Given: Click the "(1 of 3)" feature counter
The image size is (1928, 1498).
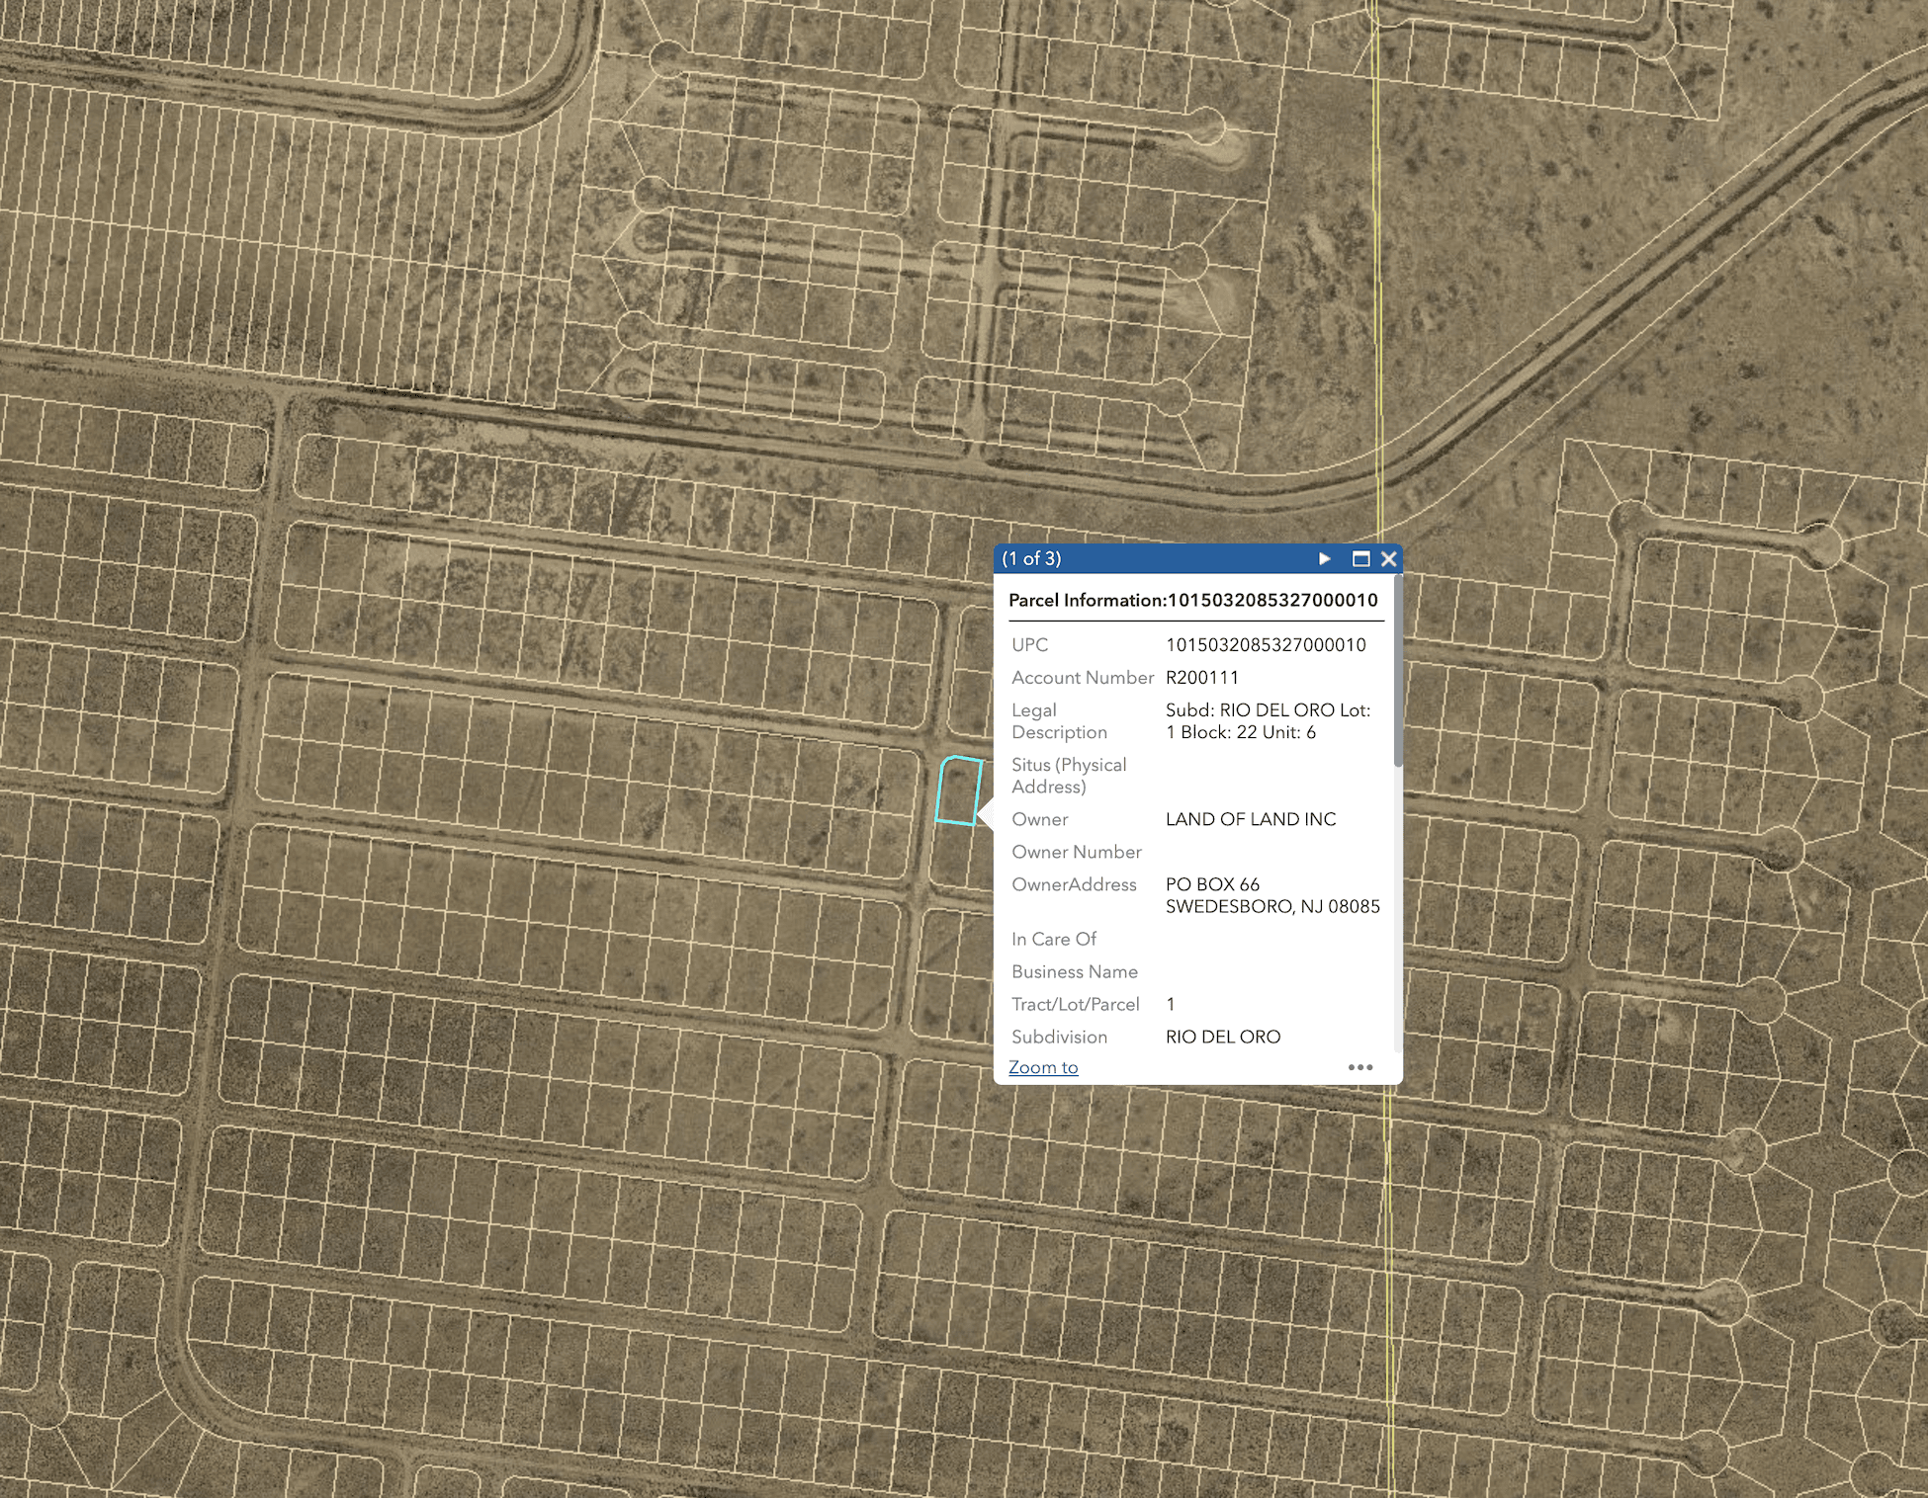Looking at the screenshot, I should coord(1031,559).
